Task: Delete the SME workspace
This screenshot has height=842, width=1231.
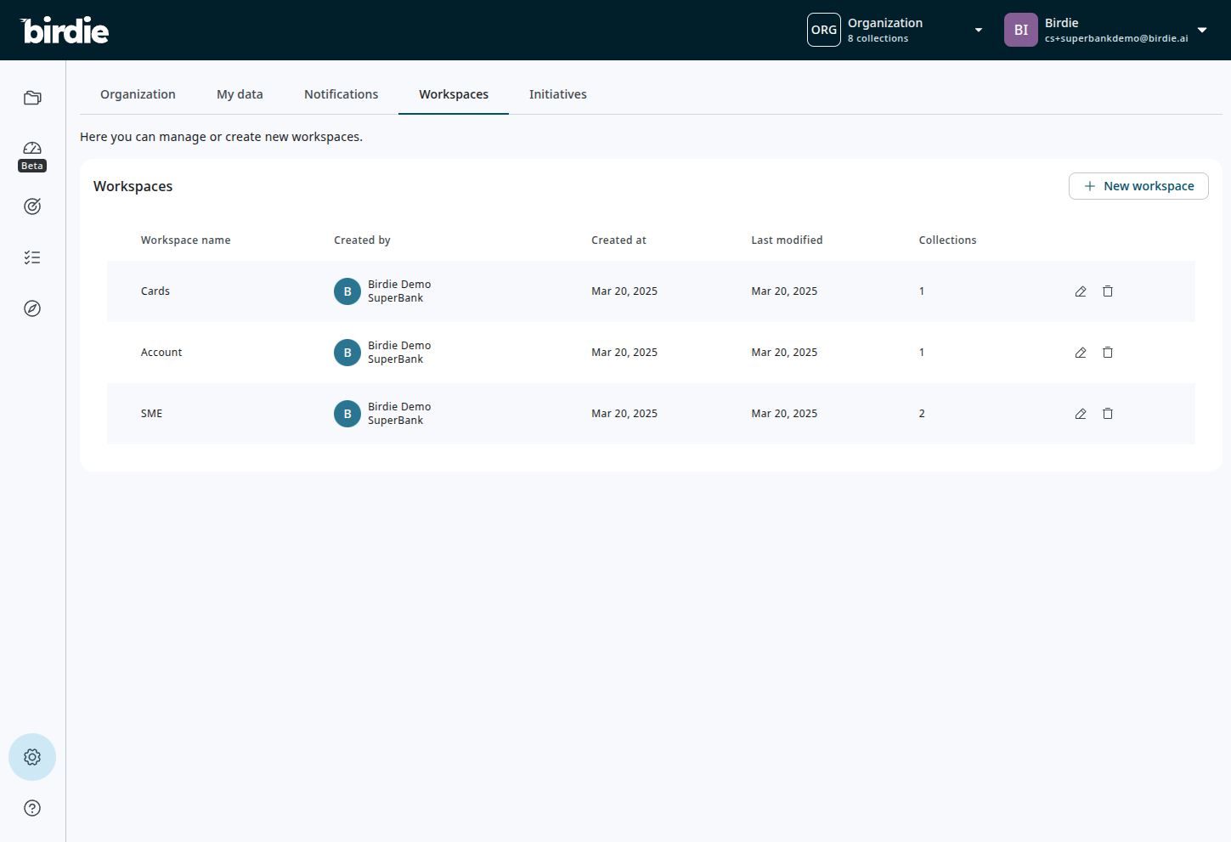Action: click(1108, 414)
